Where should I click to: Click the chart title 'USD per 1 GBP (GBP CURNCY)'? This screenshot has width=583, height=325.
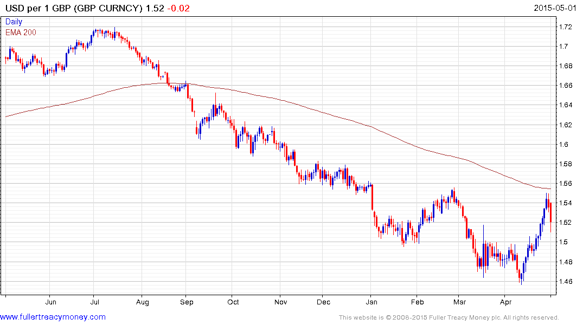74,8
